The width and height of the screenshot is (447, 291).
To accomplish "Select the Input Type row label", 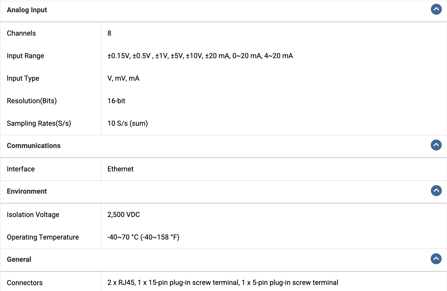I will point(23,78).
